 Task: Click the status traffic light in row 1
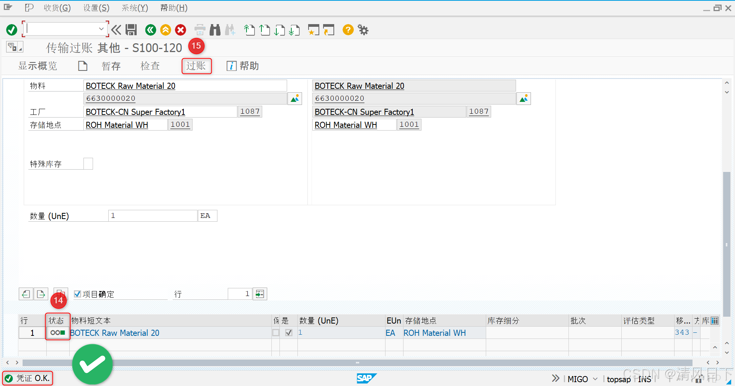pos(58,332)
